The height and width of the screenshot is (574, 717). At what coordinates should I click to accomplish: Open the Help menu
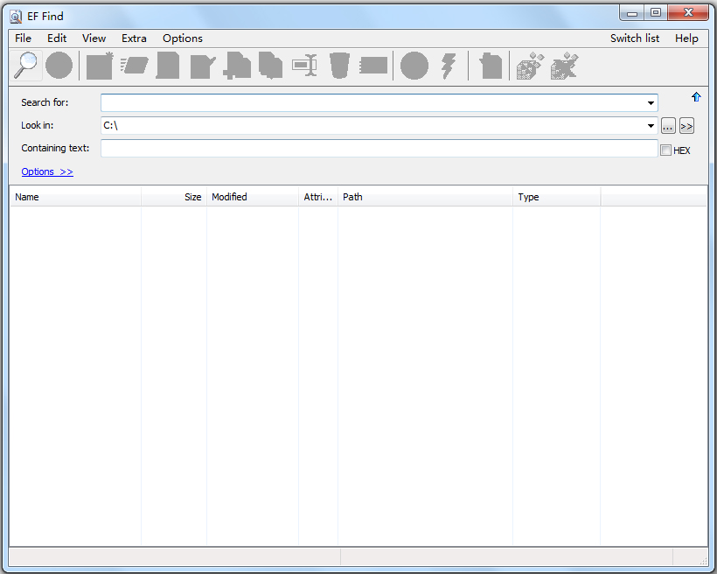pyautogui.click(x=686, y=38)
